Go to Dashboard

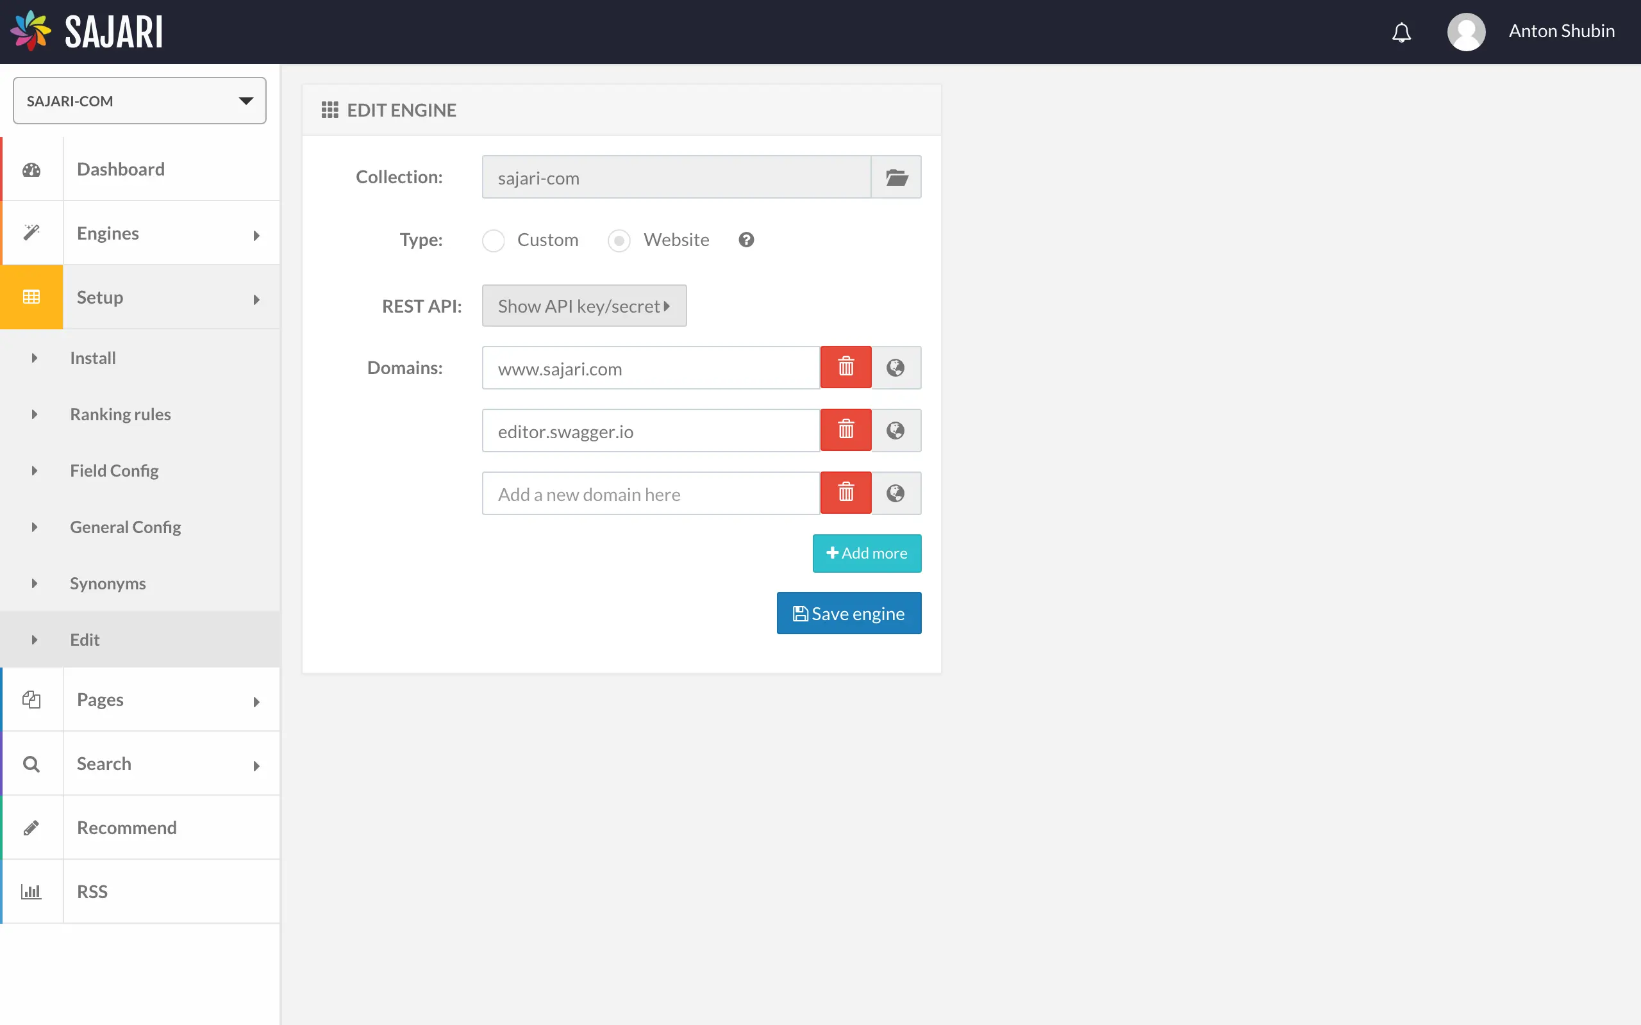(x=140, y=168)
